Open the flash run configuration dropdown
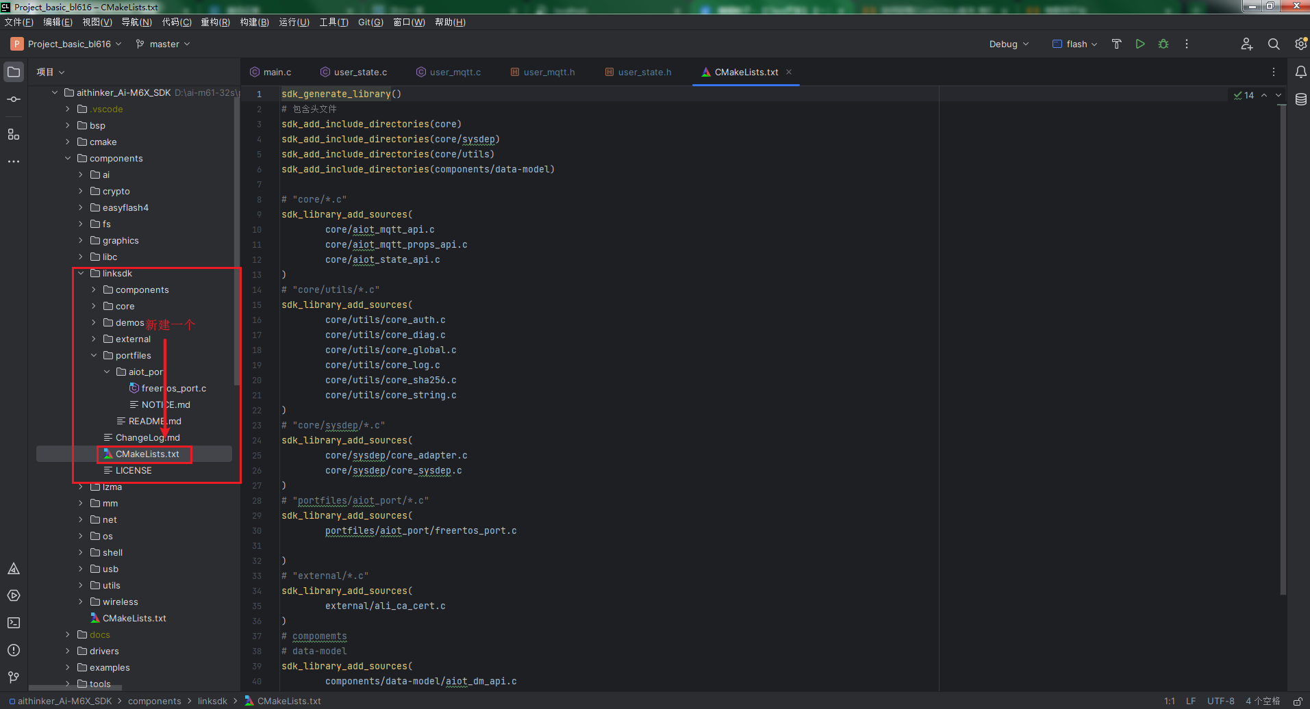This screenshot has width=1310, height=709. [x=1075, y=44]
